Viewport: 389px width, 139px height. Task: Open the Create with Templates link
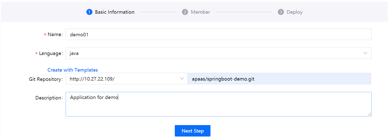[x=72, y=70]
